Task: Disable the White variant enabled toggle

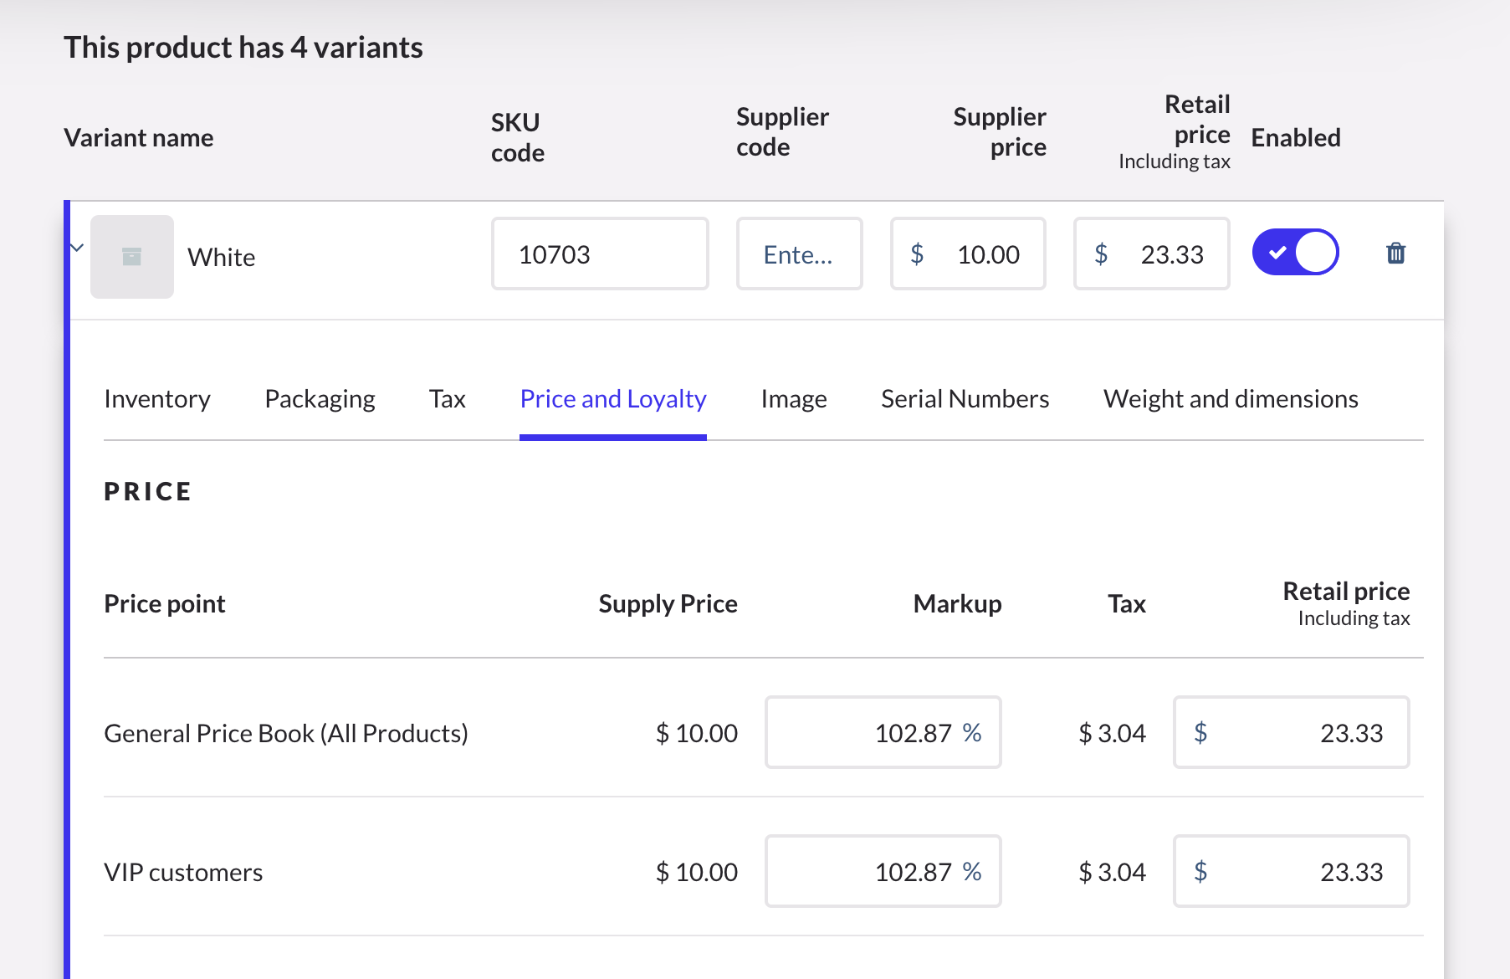Action: click(1295, 253)
